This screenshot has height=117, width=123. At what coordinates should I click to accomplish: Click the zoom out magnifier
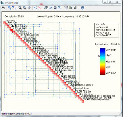25,8
